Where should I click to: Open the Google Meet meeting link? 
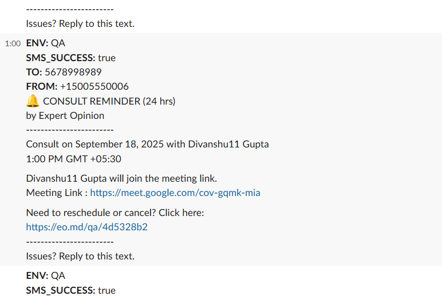(175, 193)
